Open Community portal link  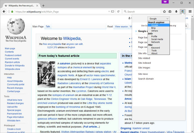click(16, 84)
